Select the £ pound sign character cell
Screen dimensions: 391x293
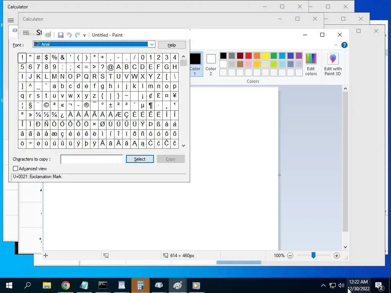pos(158,96)
